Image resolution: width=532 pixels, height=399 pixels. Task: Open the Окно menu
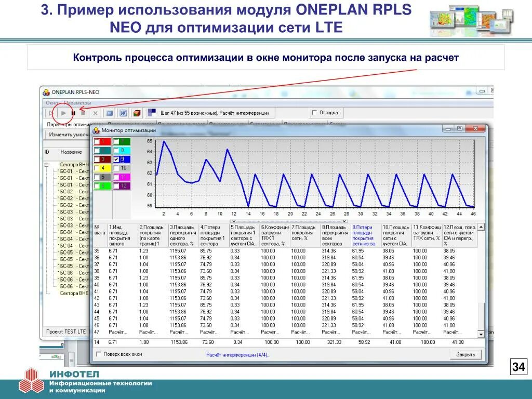tap(52, 102)
